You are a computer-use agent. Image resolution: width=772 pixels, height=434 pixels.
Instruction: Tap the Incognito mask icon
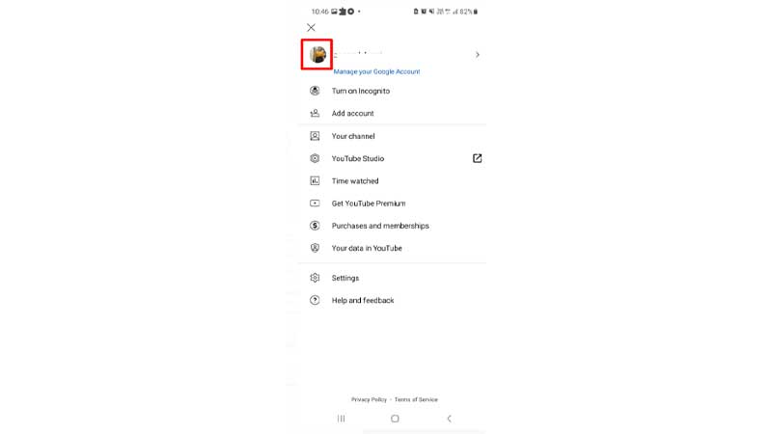(x=315, y=91)
